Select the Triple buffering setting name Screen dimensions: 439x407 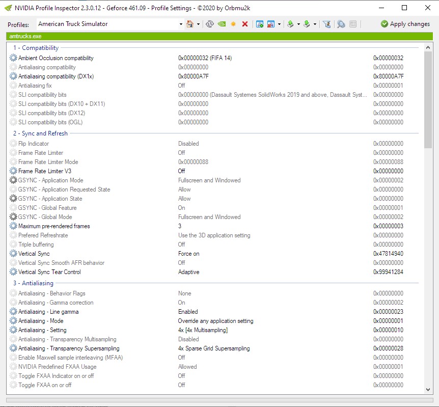(x=36, y=245)
